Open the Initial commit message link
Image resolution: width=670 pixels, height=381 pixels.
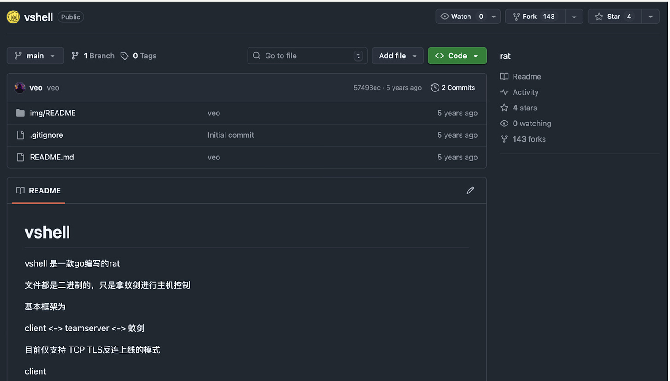click(231, 135)
